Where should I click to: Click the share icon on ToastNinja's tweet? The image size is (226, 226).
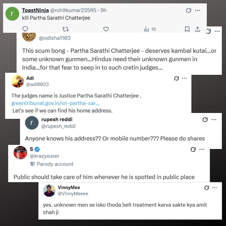(x=198, y=29)
